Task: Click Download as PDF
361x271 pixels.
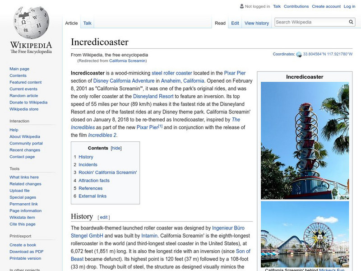Action: click(27, 252)
